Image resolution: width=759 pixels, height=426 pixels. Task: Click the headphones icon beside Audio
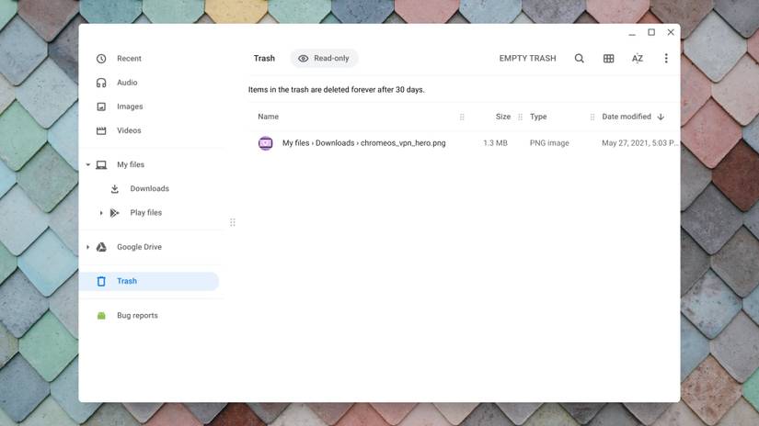click(x=101, y=83)
